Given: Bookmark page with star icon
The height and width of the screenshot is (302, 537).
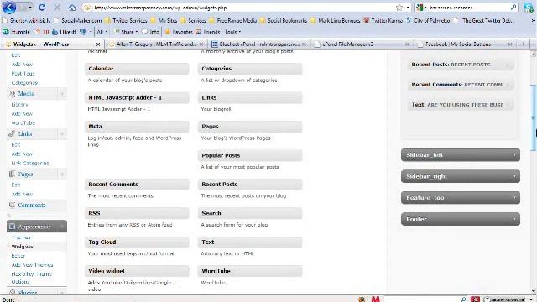Looking at the screenshot, I should pos(399,8).
